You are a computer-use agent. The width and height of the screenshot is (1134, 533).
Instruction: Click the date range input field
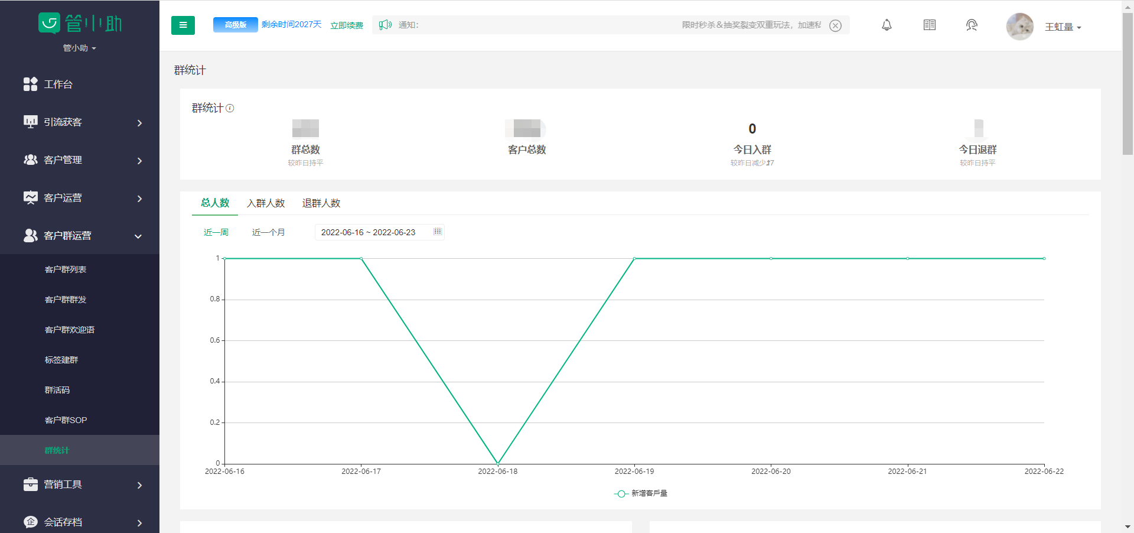(x=380, y=232)
